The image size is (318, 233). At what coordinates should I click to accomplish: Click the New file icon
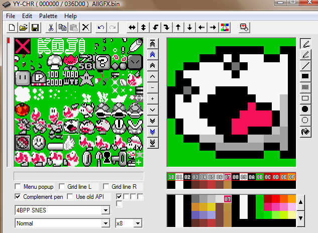click(x=12, y=28)
